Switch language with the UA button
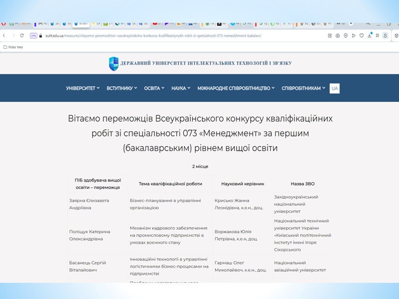This screenshot has width=399, height=299. (334, 88)
